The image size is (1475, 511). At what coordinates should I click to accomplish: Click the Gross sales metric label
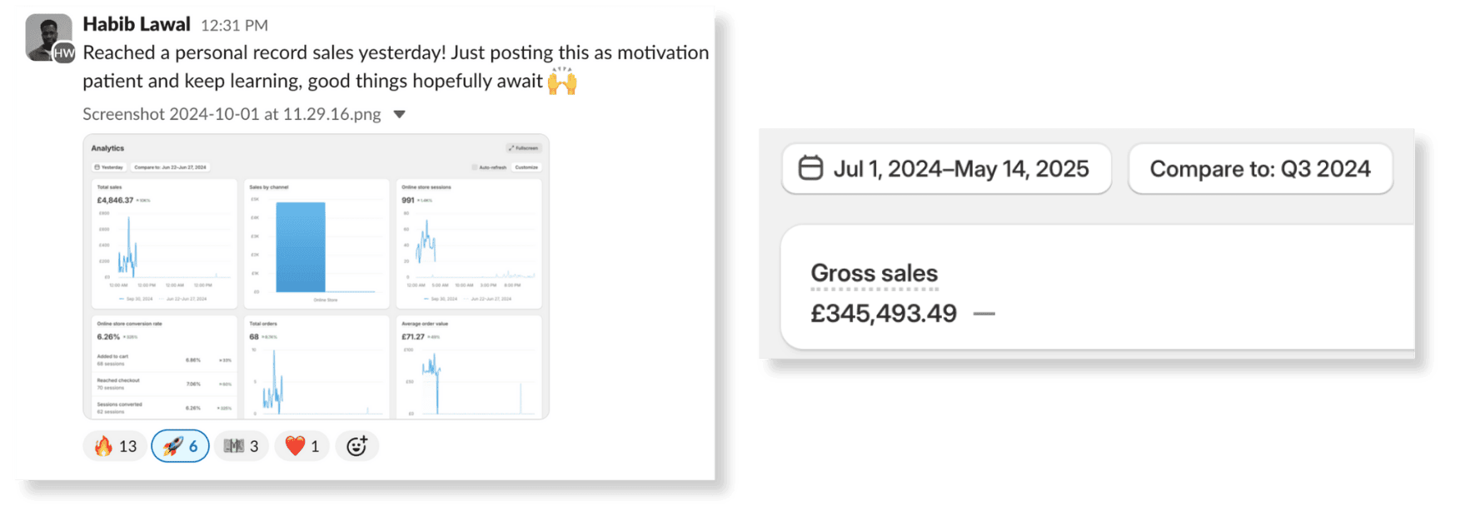point(874,273)
